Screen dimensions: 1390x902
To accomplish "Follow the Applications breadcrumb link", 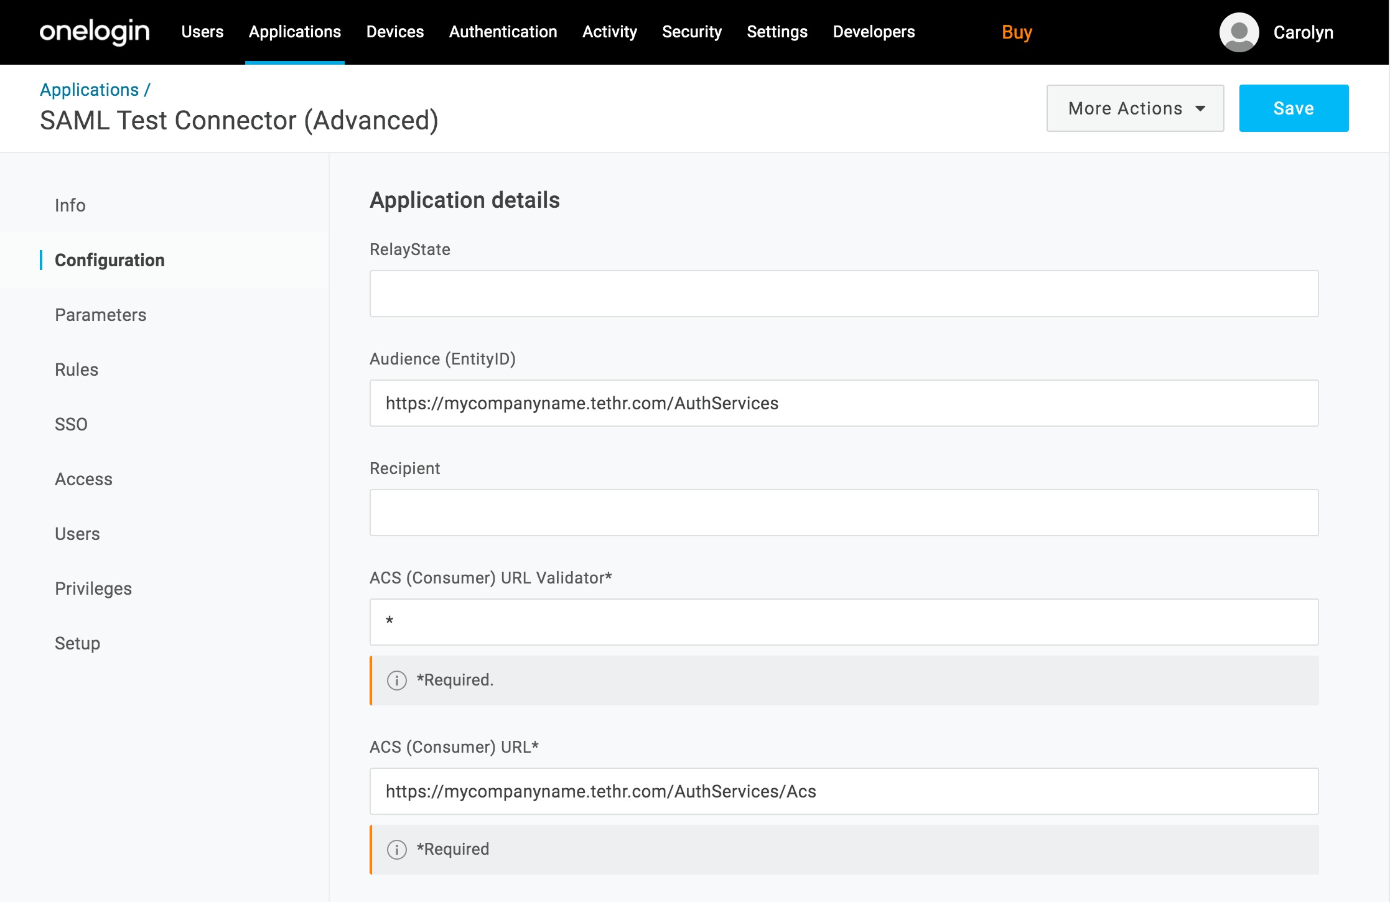I will click(90, 89).
